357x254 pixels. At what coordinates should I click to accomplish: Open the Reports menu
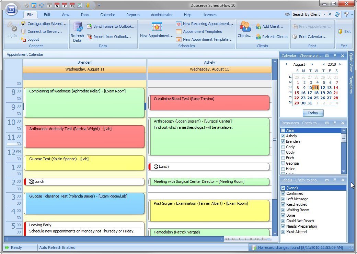tap(133, 15)
